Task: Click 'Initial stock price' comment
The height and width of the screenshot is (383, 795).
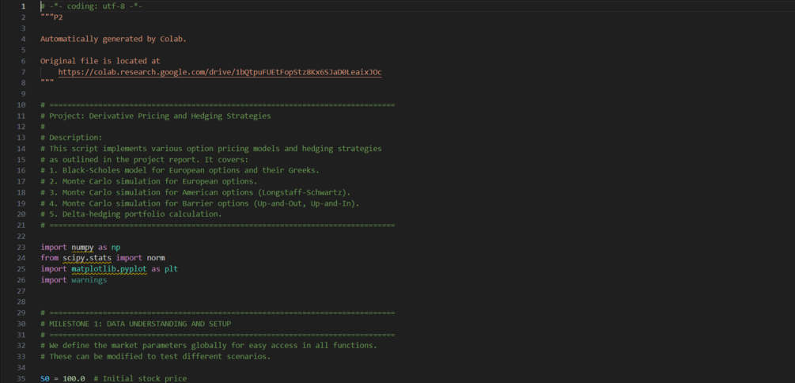Action: tap(144, 378)
